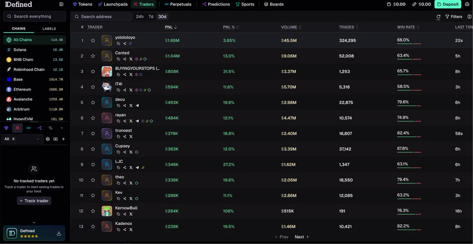The image size is (473, 244).
Task: Add new list plus icon
Action: tap(63, 139)
